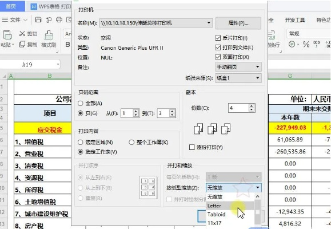Switch to WPS表格 document tab
The height and width of the screenshot is (229, 331).
51,6
